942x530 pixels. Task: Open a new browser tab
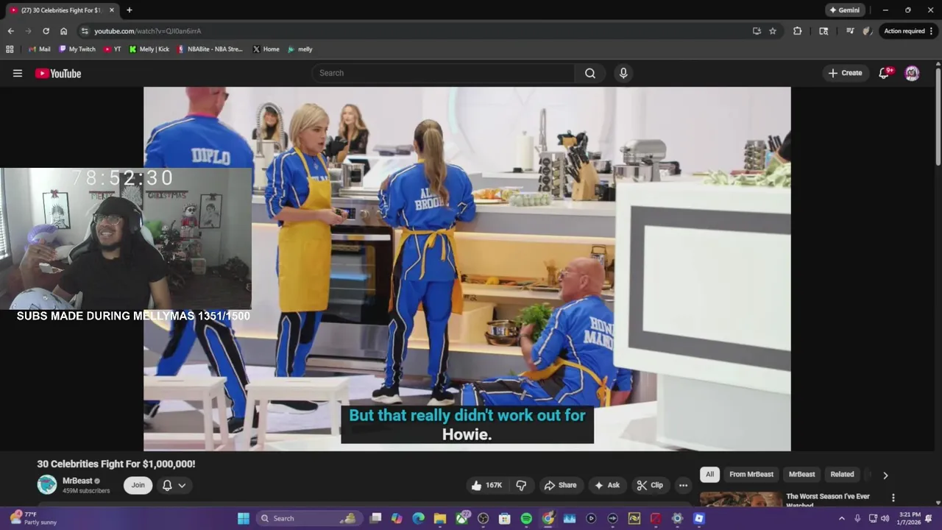pos(130,10)
